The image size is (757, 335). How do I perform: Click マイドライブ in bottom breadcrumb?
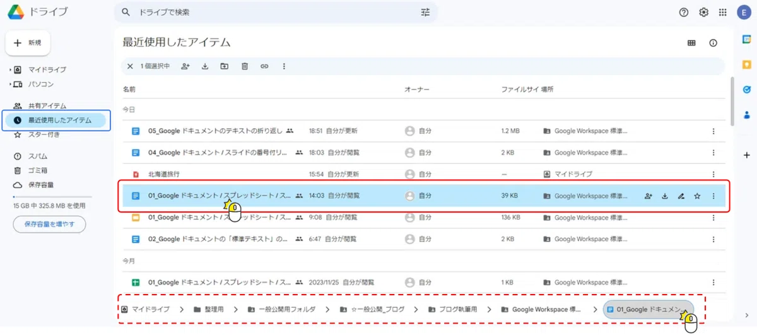coord(146,309)
